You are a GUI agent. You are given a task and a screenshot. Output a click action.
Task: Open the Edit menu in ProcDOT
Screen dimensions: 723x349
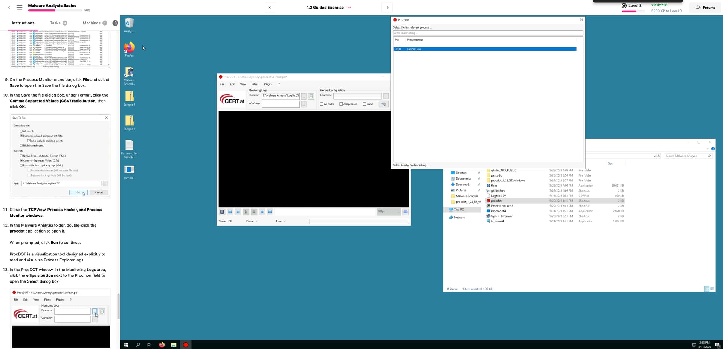pyautogui.click(x=232, y=84)
